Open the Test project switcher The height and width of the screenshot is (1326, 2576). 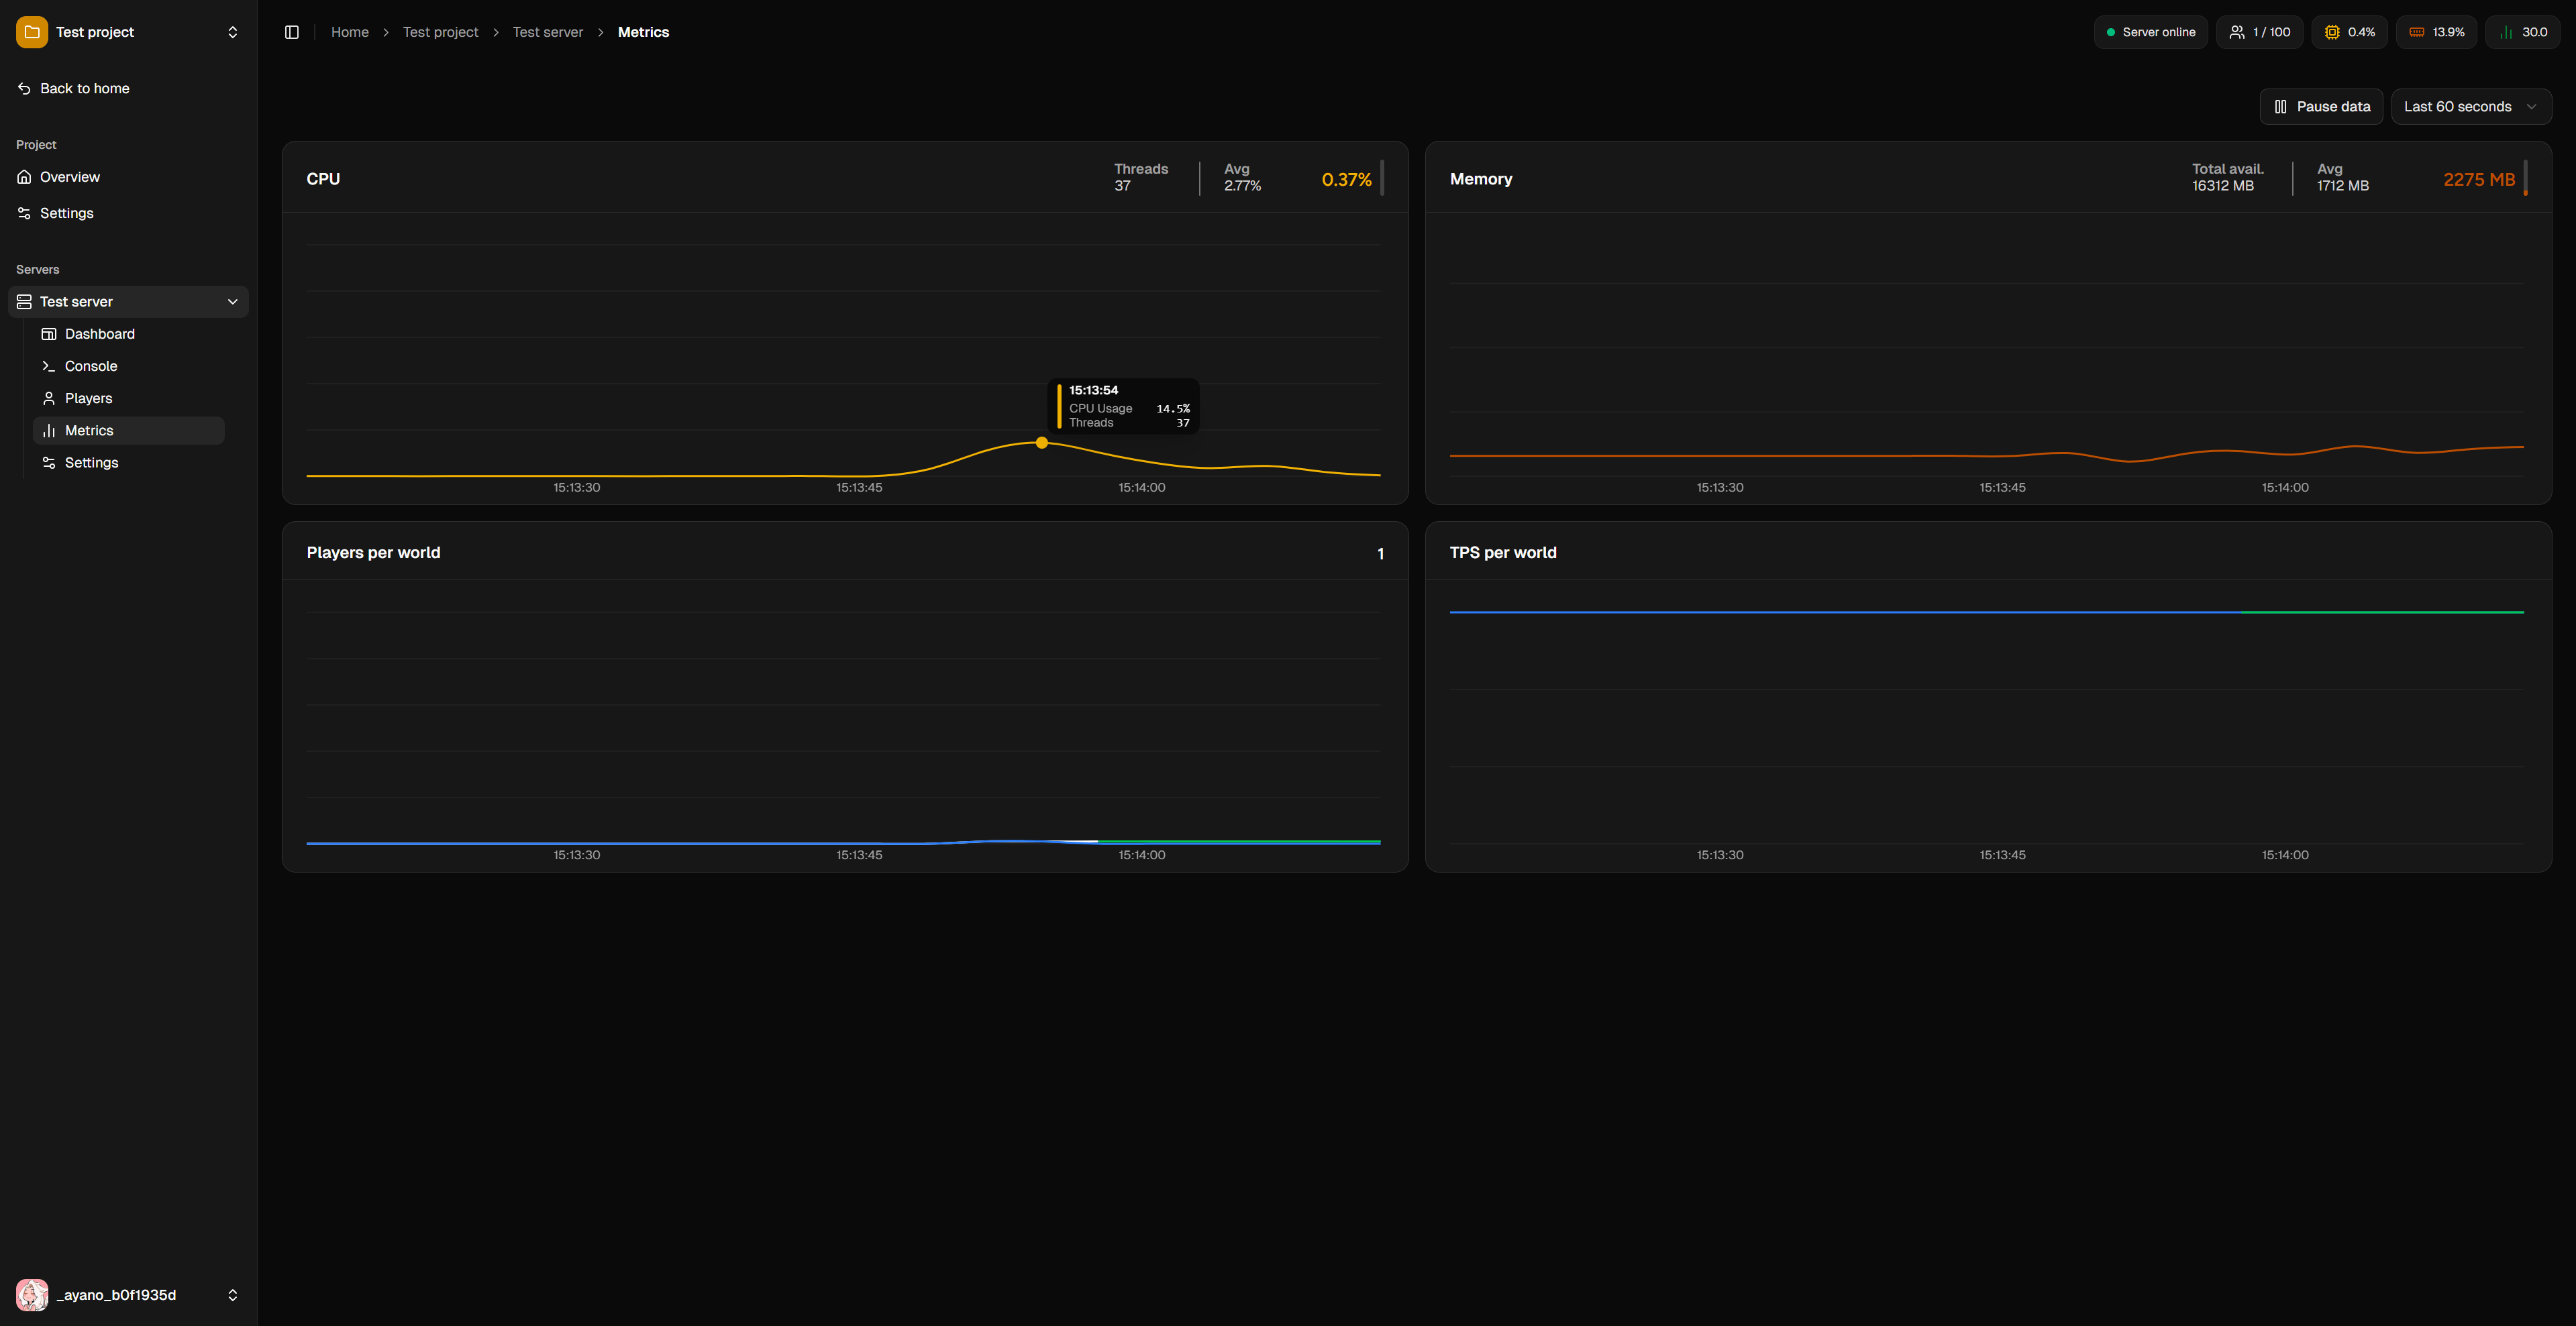(x=128, y=32)
